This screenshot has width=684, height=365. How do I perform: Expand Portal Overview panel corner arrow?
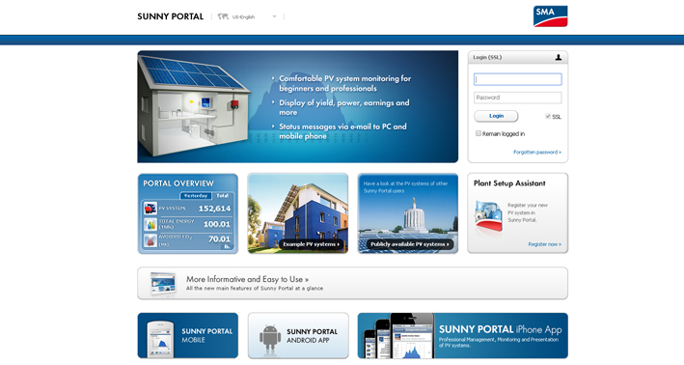(227, 246)
